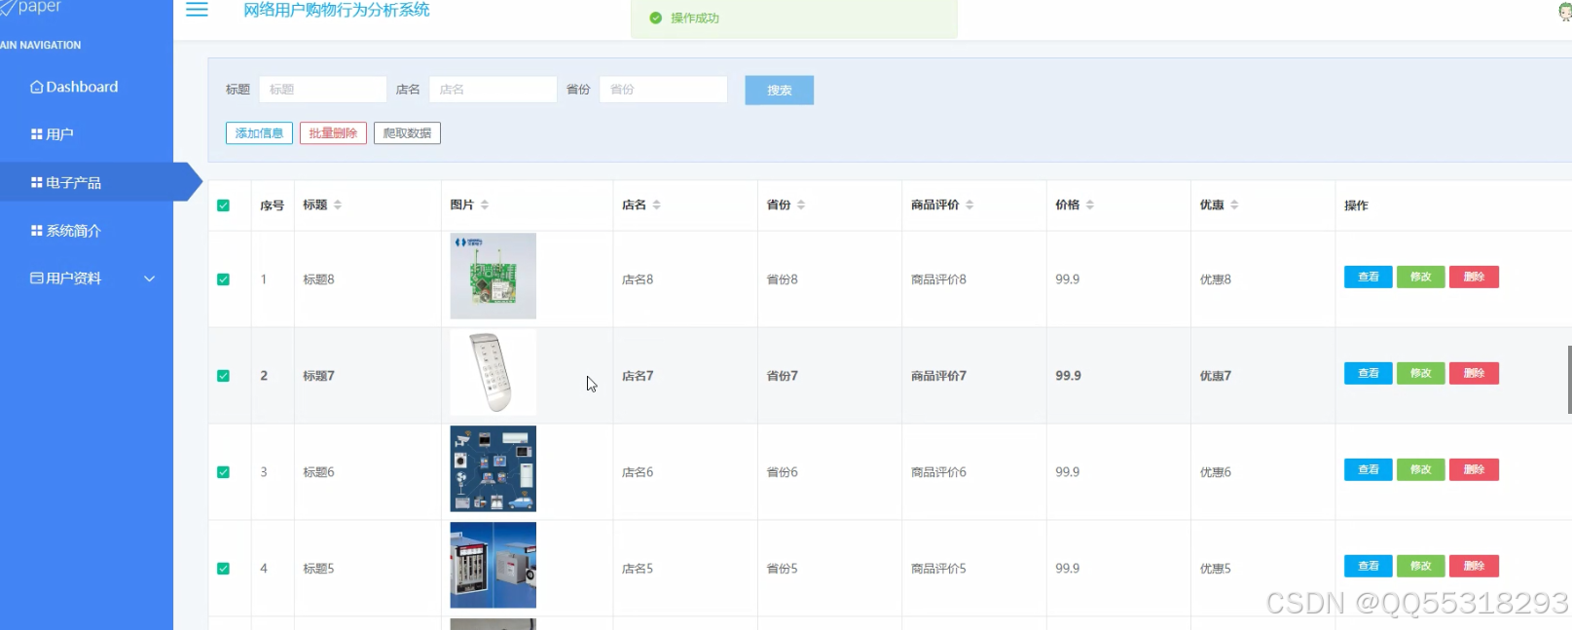
Task: Click 添加信息 button
Action: 259,133
